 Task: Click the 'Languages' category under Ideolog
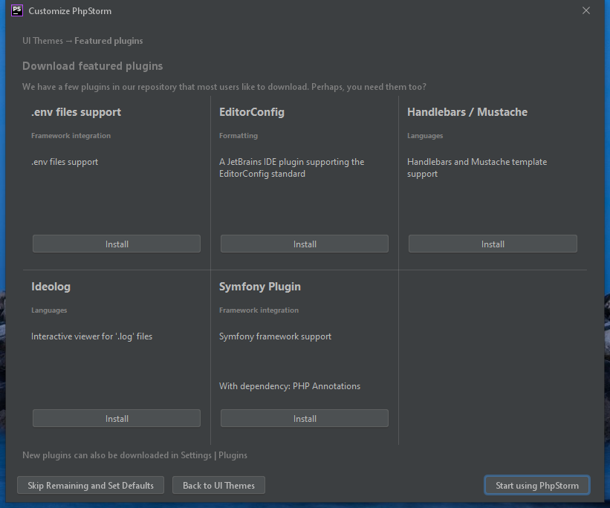pyautogui.click(x=49, y=310)
